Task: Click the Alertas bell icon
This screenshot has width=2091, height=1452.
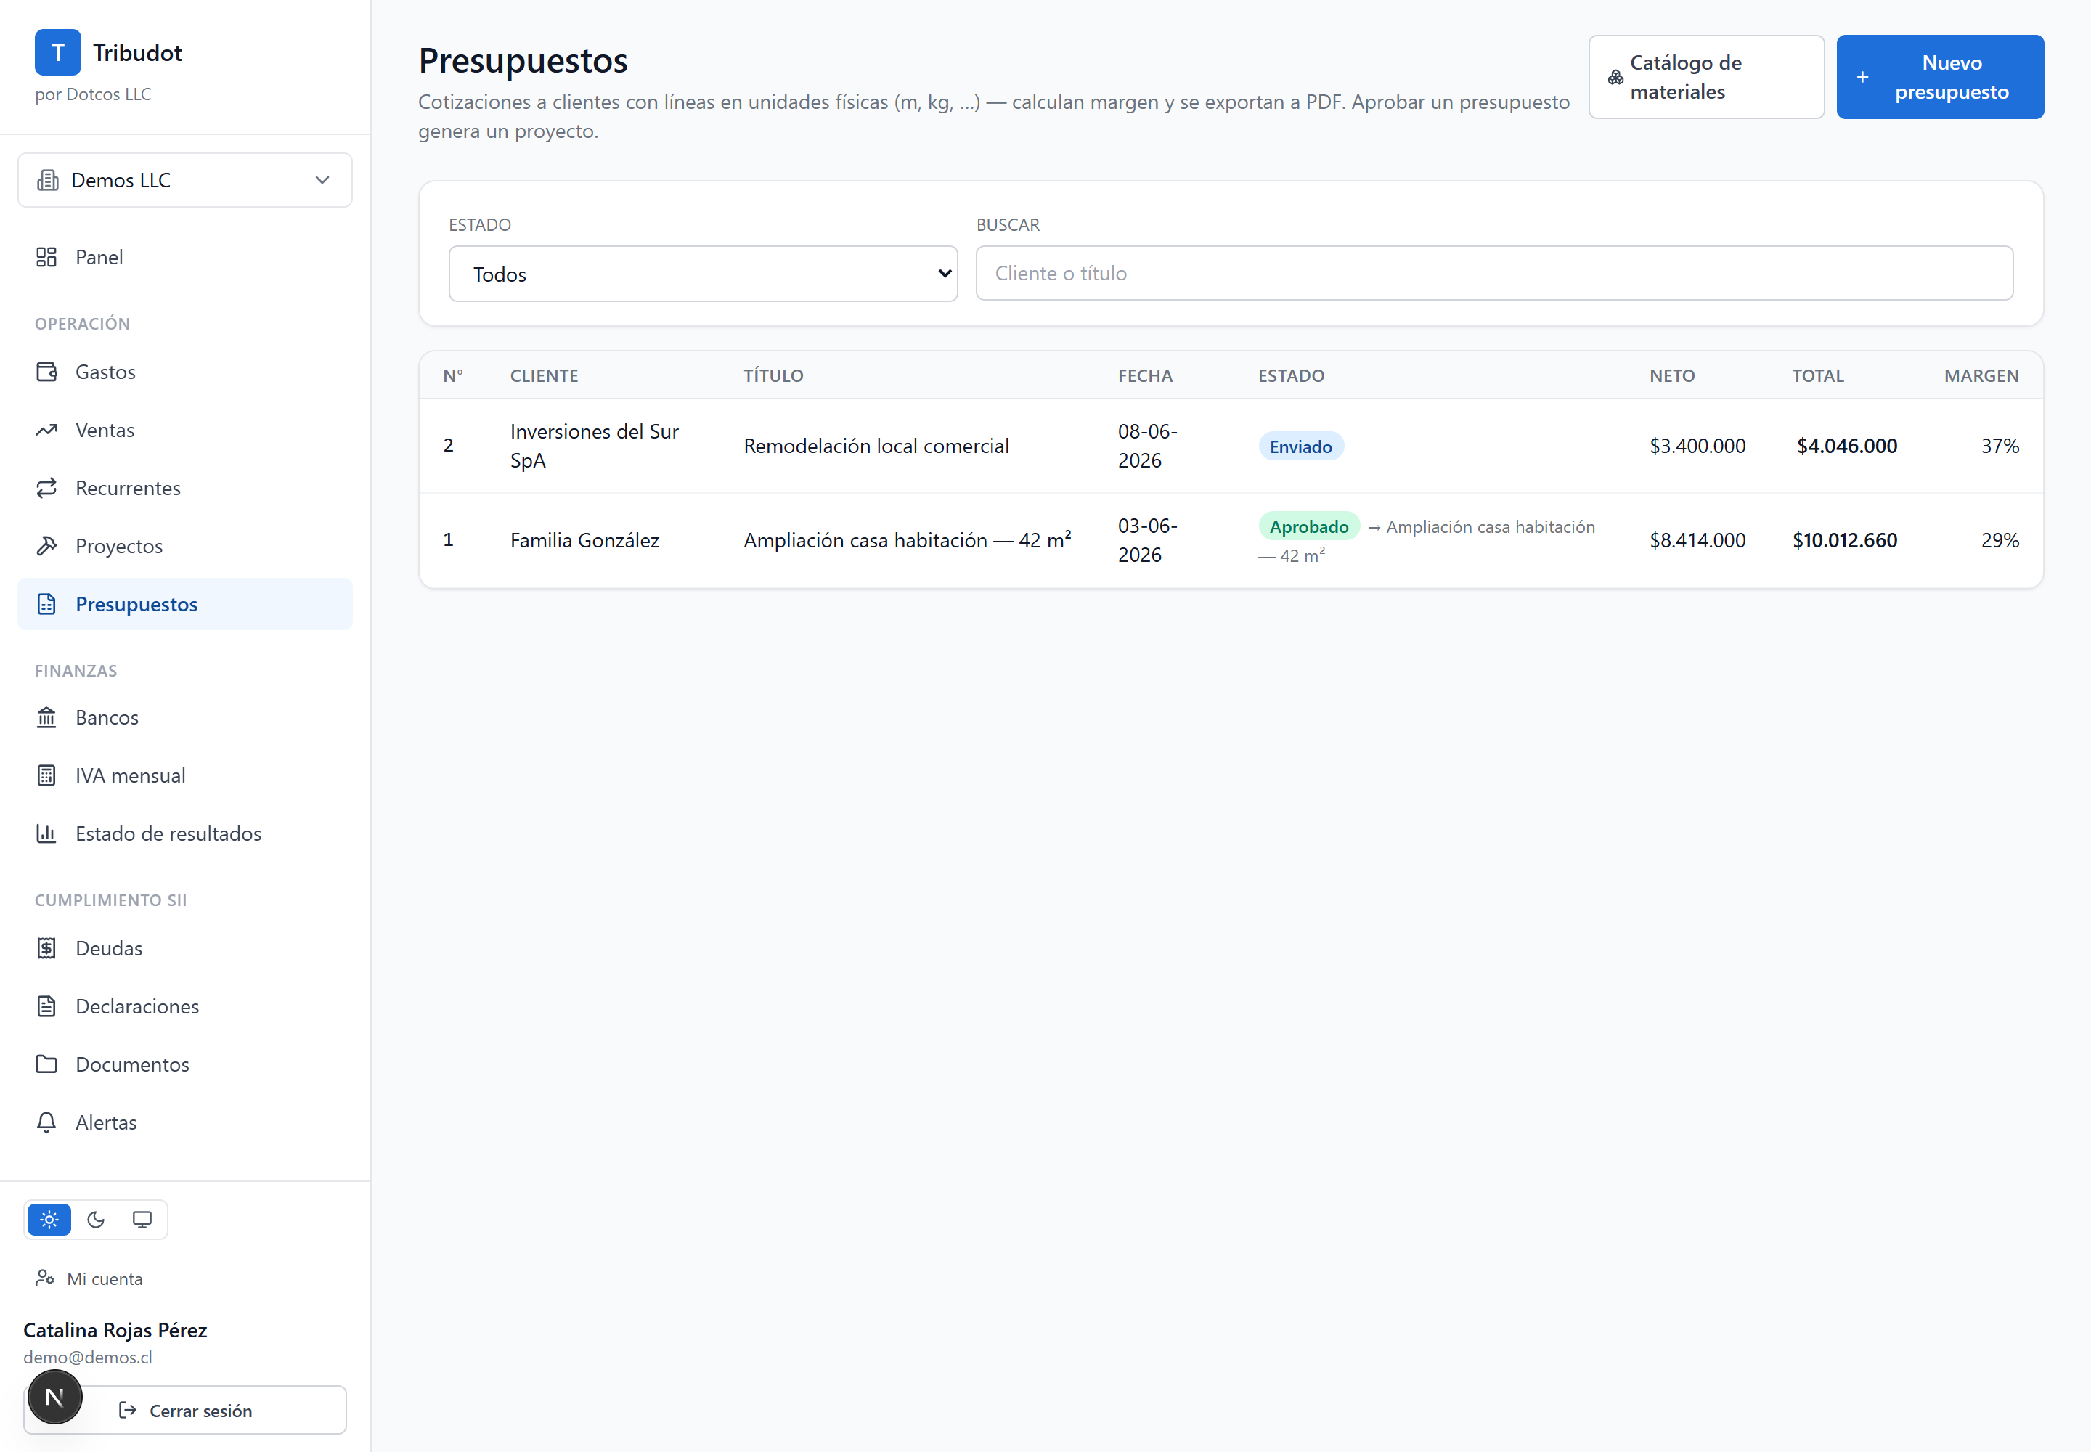Action: 46,1122
